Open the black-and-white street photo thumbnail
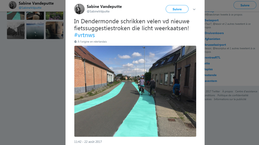Viewport: 259px width, 145px height. [16, 30]
